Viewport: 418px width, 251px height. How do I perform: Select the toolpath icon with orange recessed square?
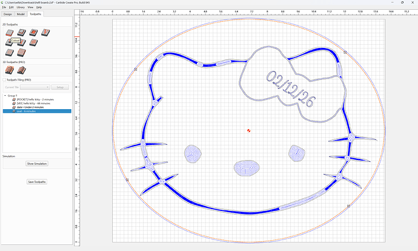tap(33, 33)
